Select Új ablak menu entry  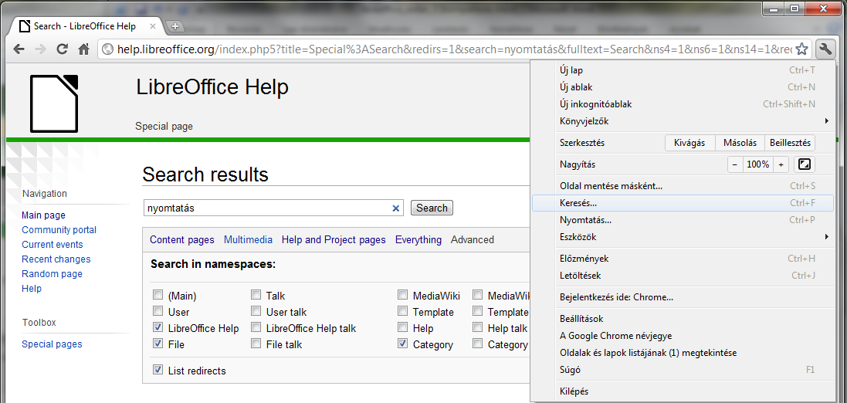coord(683,87)
